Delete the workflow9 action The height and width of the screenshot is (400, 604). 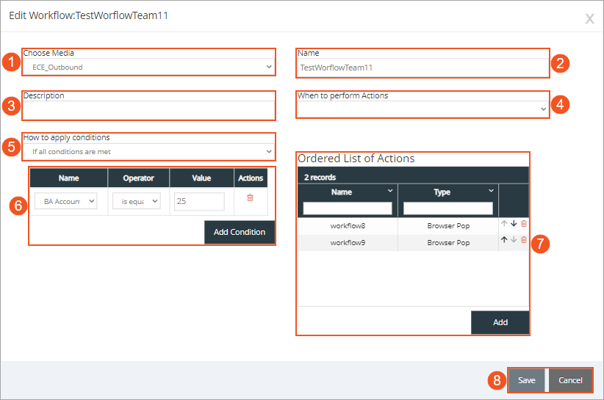(523, 239)
